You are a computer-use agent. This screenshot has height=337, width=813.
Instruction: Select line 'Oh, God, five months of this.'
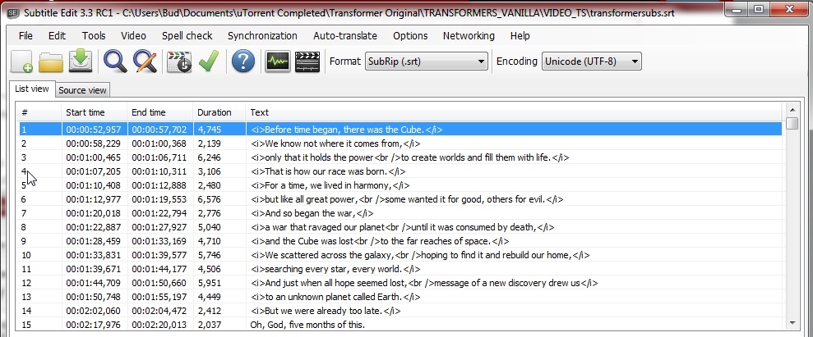coord(400,325)
